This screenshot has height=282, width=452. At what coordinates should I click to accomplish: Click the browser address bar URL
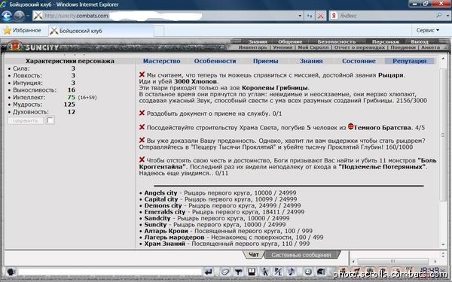click(x=164, y=16)
